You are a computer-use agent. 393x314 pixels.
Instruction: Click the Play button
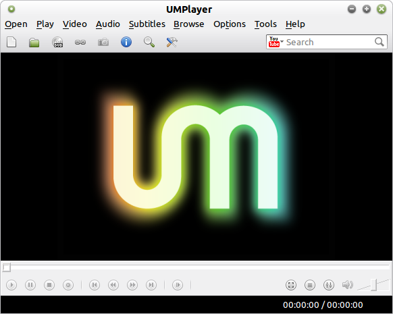11,285
